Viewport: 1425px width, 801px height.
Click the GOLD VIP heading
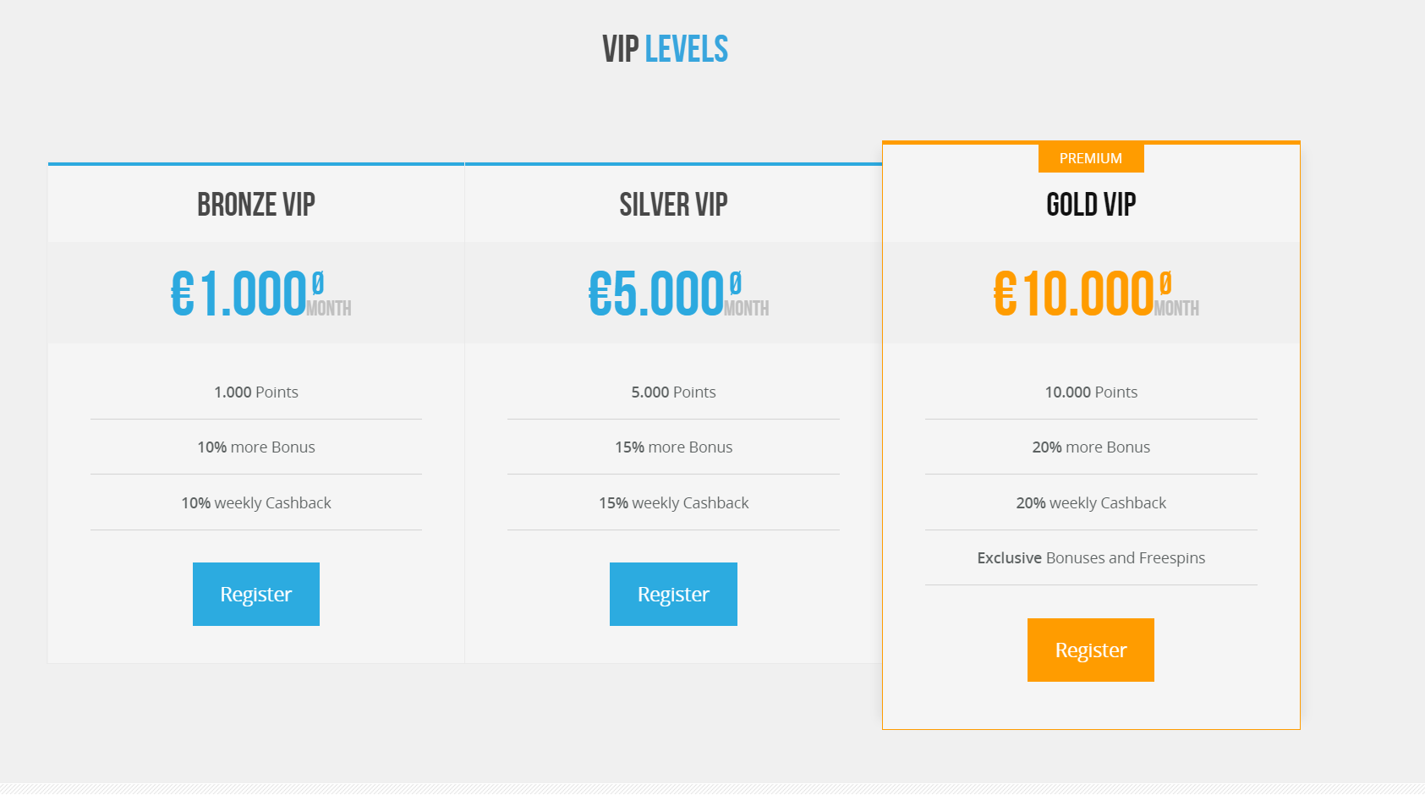(x=1091, y=205)
